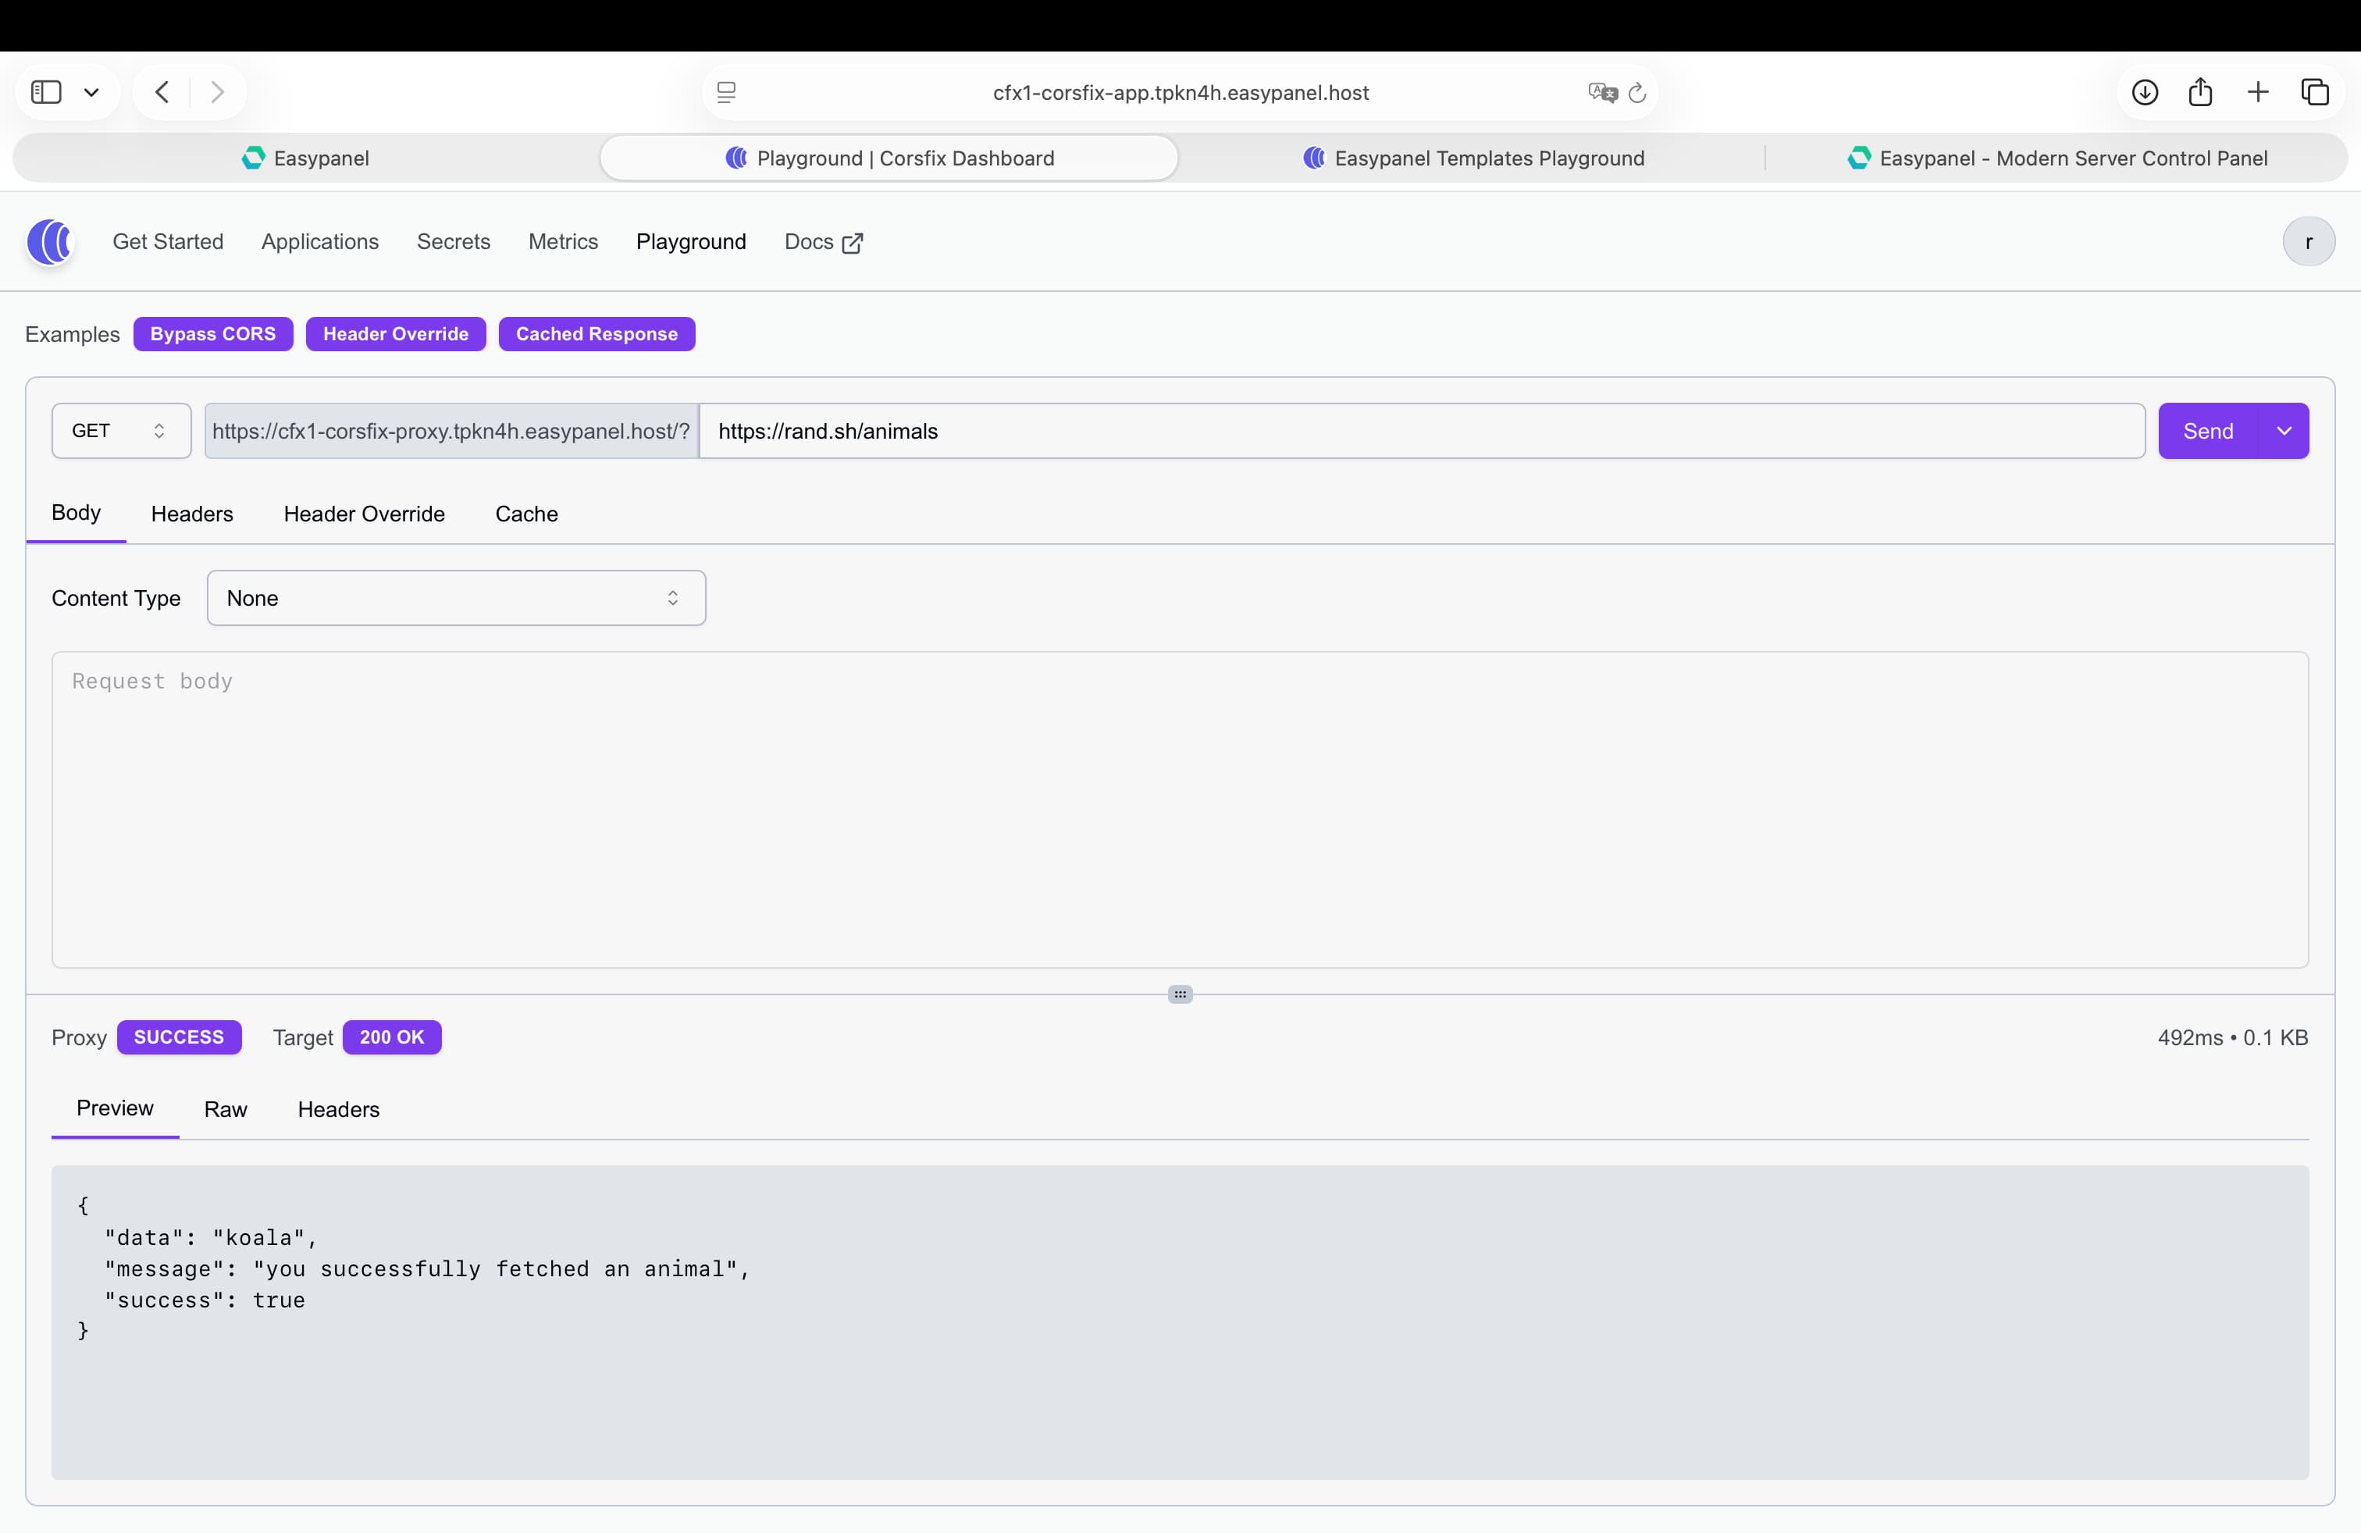2361x1533 pixels.
Task: Open the Content Type selector showing None
Action: click(x=456, y=597)
